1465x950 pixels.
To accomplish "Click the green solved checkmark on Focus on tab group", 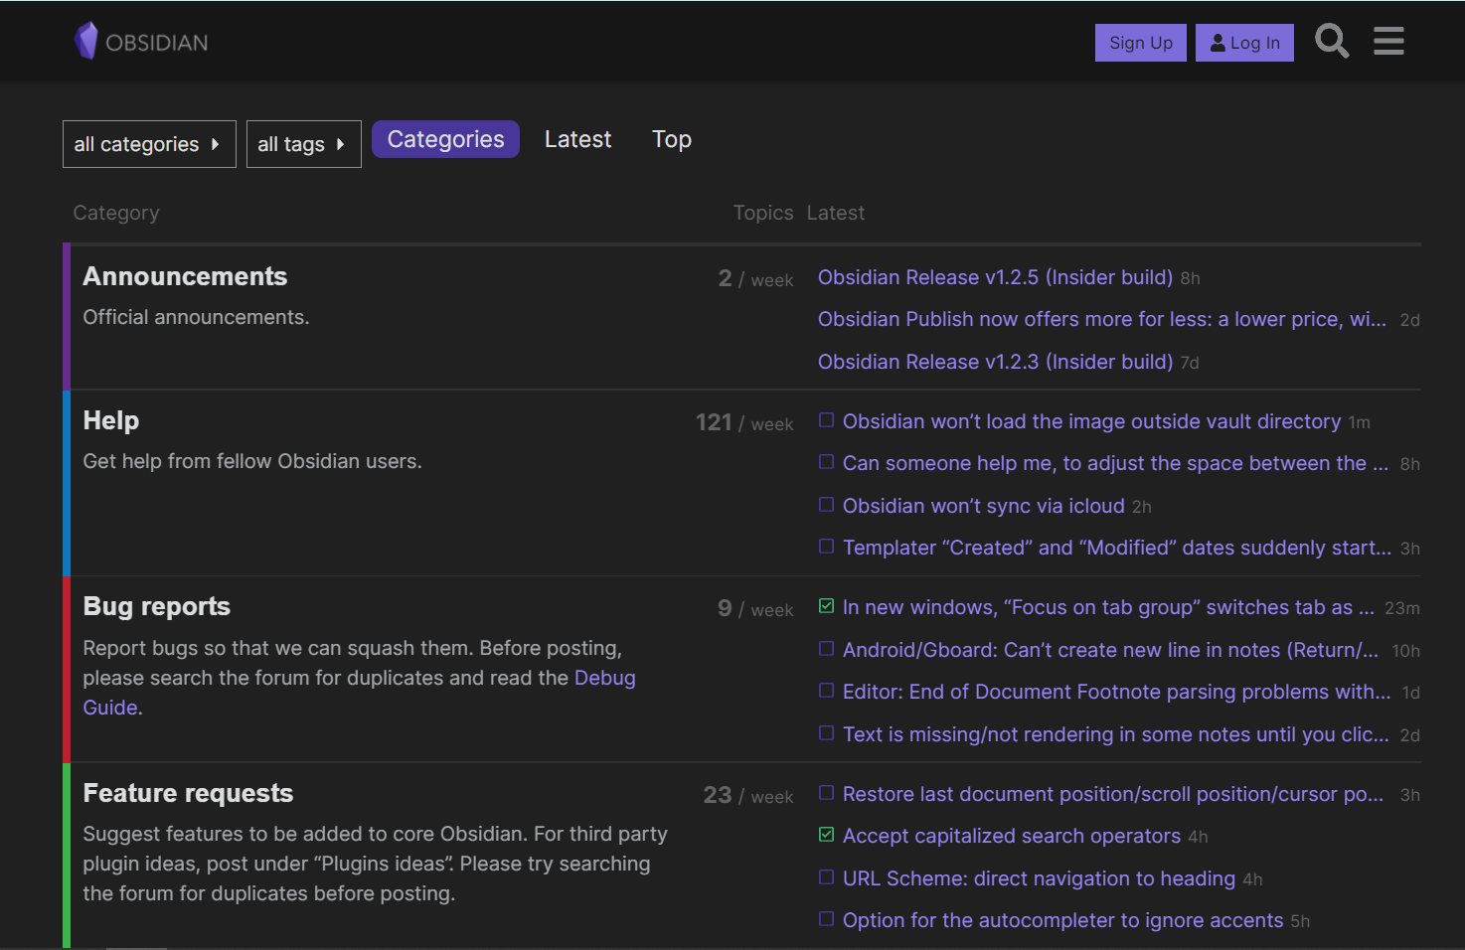I will pos(826,605).
